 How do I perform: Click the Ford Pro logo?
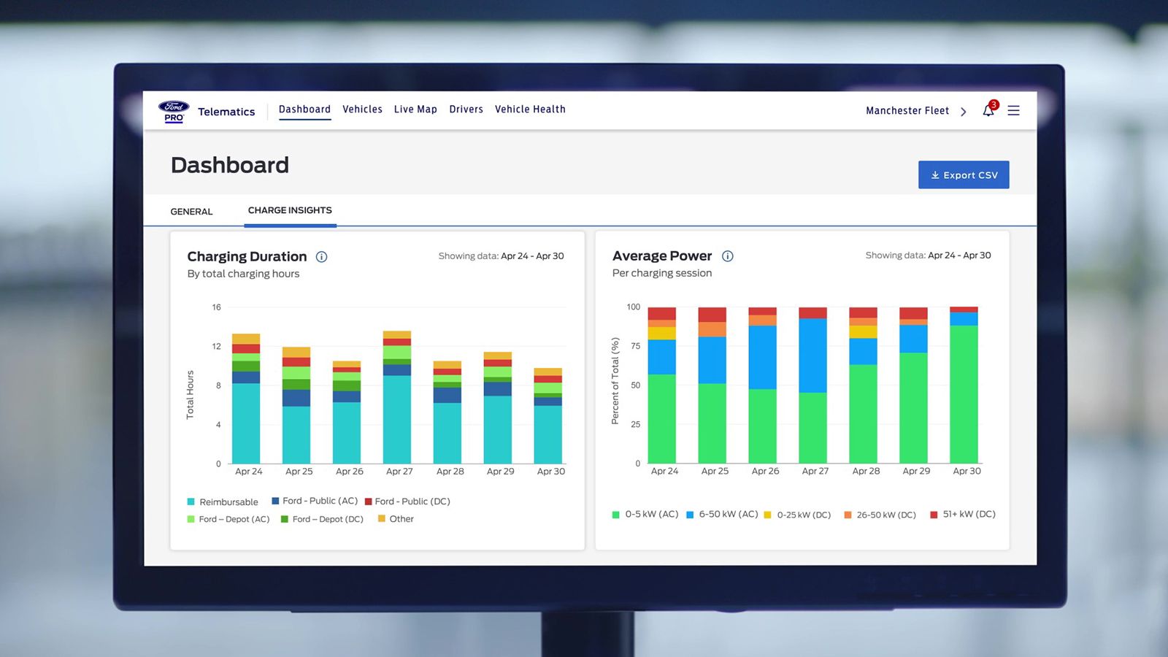[x=174, y=111]
